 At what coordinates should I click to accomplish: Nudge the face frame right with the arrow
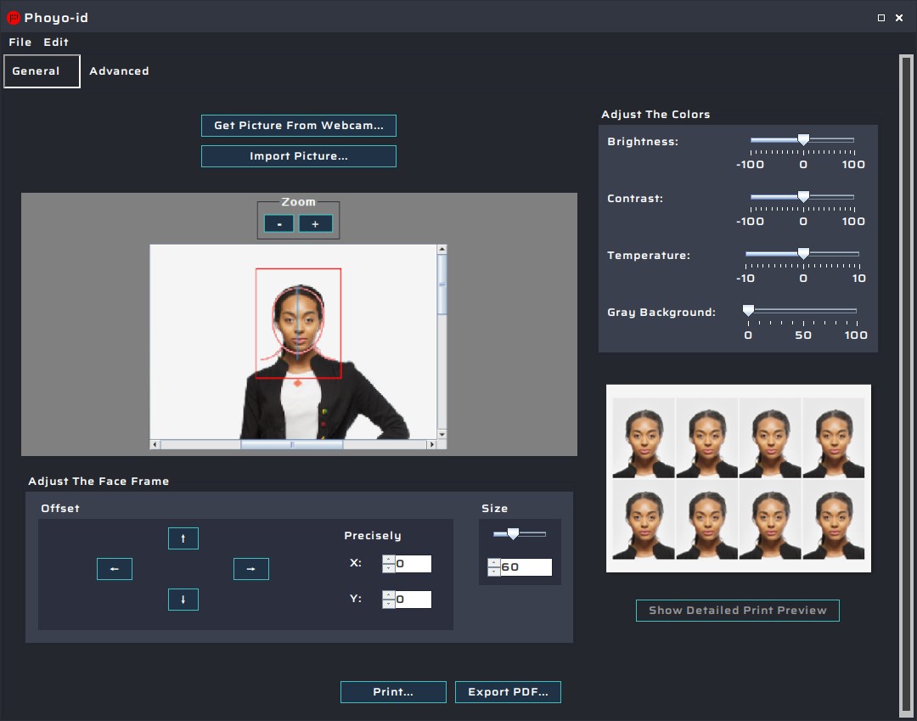click(x=251, y=569)
